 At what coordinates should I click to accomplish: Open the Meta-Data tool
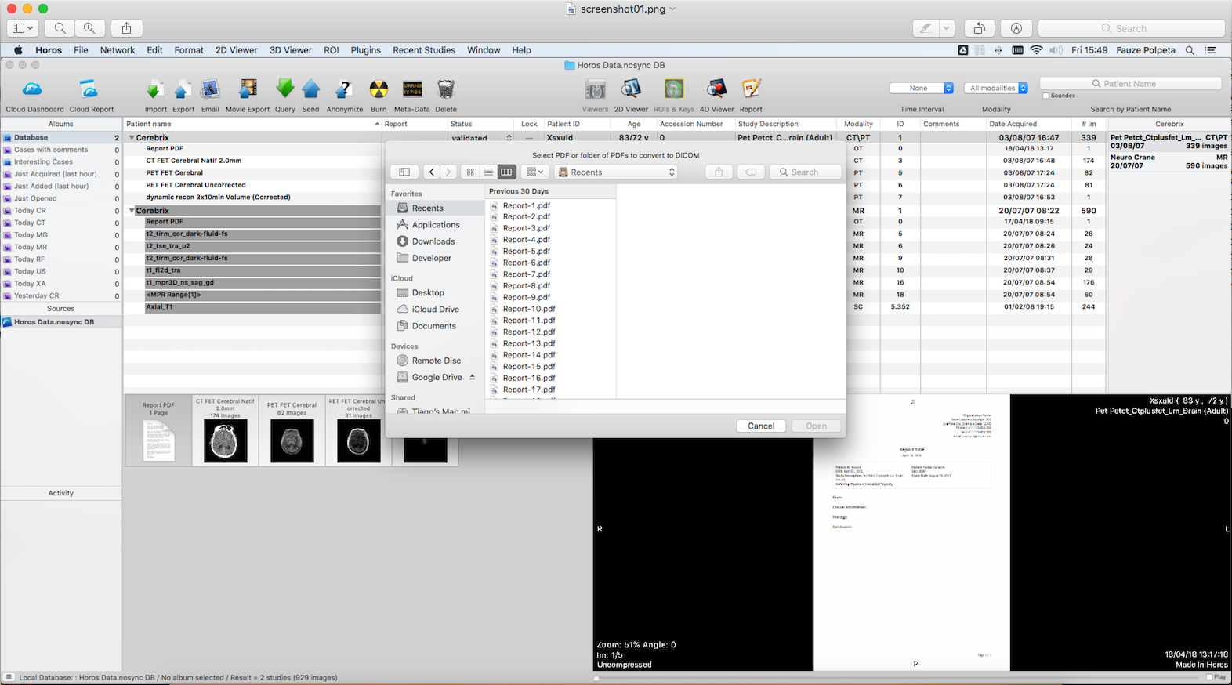411,89
